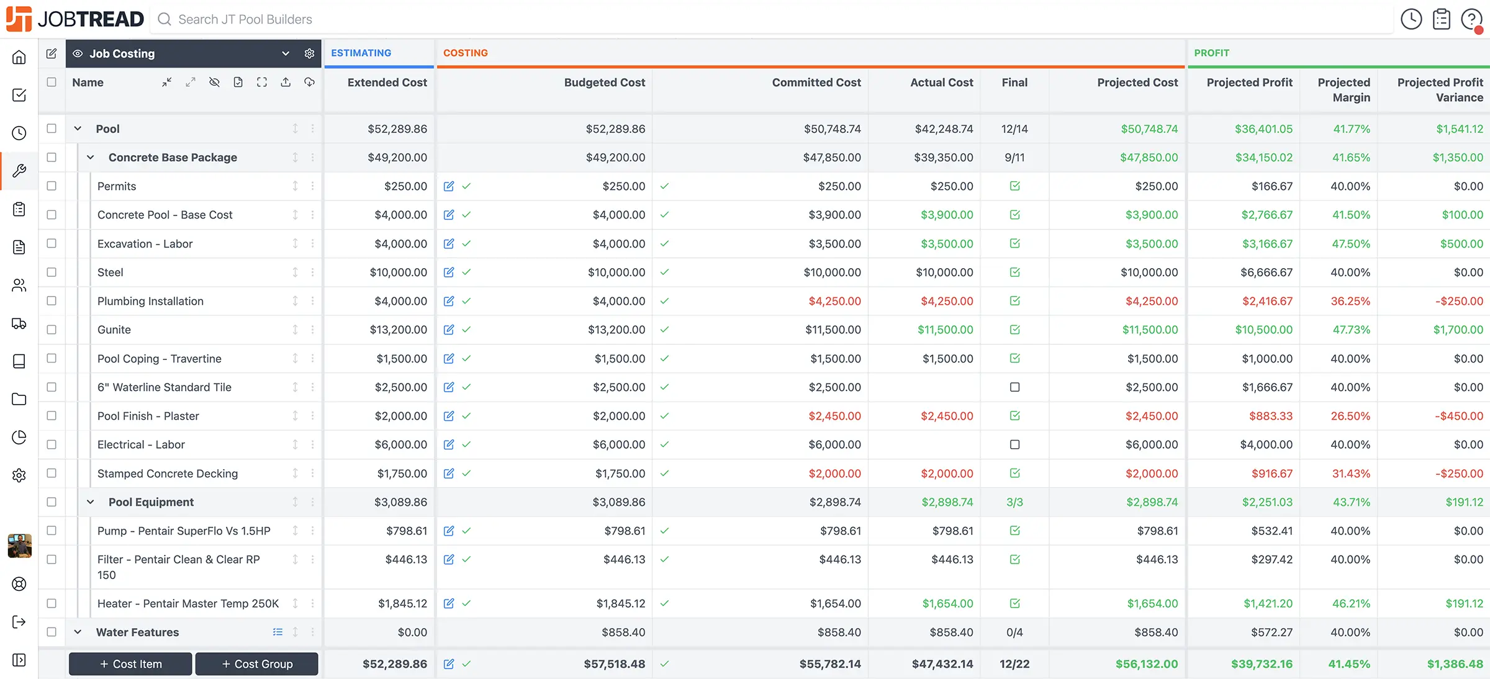Screen dimensions: 1490x679
Task: Click the + Cost Group button
Action: (x=256, y=663)
